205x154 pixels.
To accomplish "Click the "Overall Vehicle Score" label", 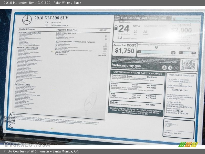I will point(122,76).
